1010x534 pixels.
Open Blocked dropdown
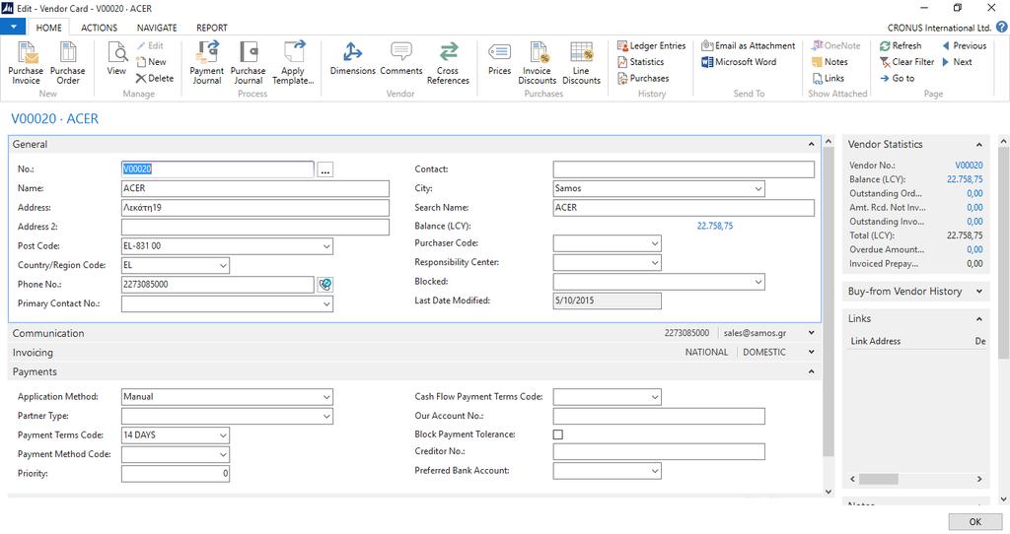click(x=758, y=282)
